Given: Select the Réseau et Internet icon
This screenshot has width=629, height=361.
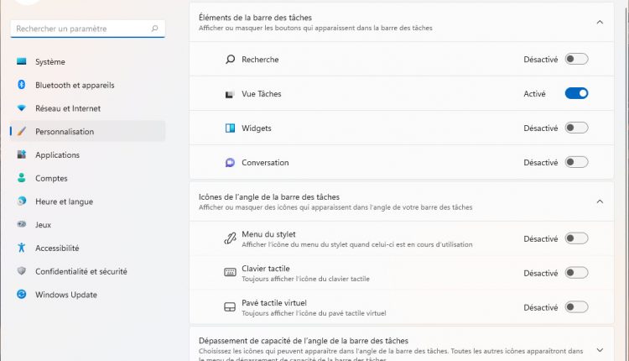Looking at the screenshot, I should tap(22, 108).
